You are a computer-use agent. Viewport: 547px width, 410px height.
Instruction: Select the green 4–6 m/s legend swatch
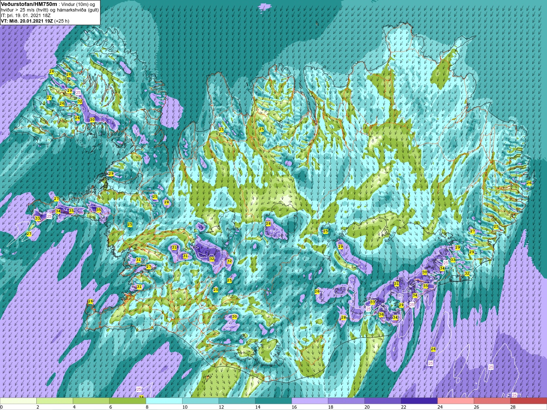[91, 401]
